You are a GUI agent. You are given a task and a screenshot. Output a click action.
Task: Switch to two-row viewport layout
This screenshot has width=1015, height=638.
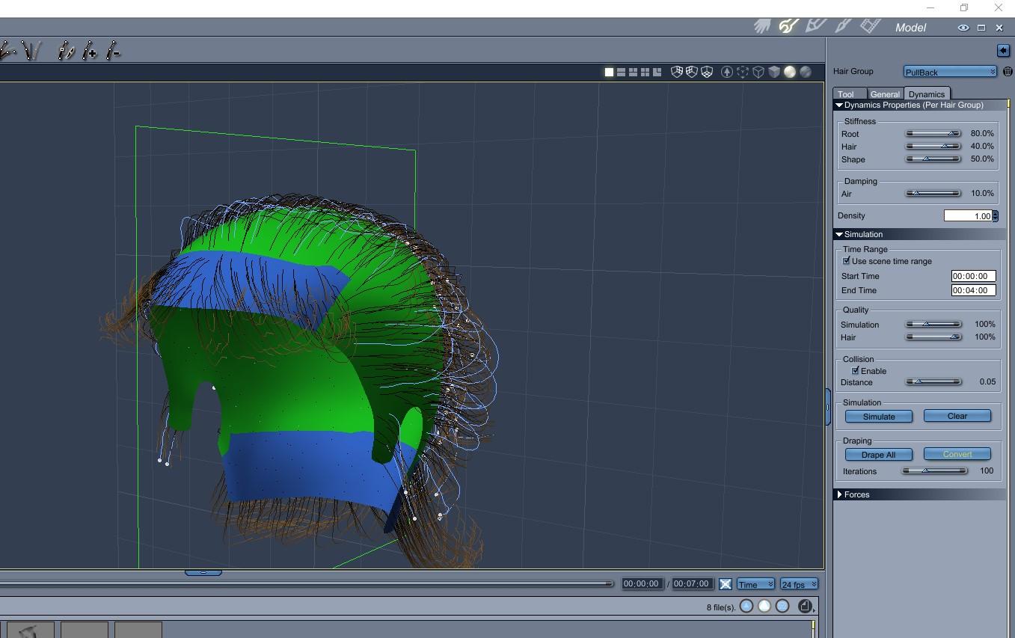[621, 73]
